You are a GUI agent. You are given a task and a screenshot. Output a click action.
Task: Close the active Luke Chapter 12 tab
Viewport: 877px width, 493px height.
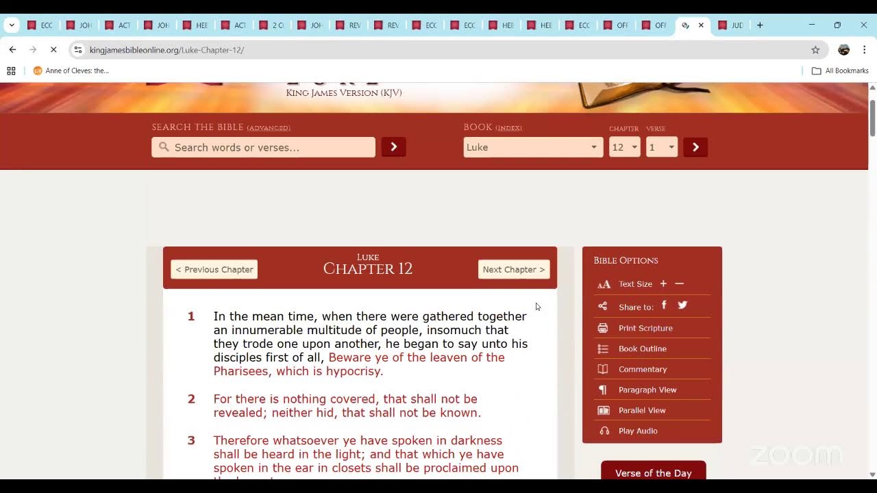(x=701, y=25)
